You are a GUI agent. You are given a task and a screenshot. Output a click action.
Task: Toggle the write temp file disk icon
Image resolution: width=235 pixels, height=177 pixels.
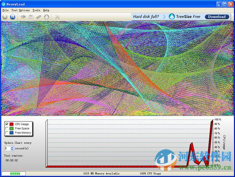[31, 17]
